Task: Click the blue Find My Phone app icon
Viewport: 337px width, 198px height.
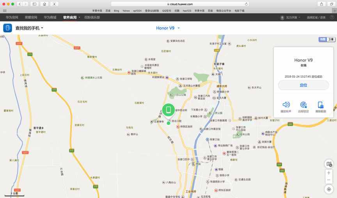Action: pyautogui.click(x=7, y=28)
